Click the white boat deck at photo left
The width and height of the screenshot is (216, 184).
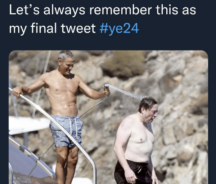(x=28, y=125)
